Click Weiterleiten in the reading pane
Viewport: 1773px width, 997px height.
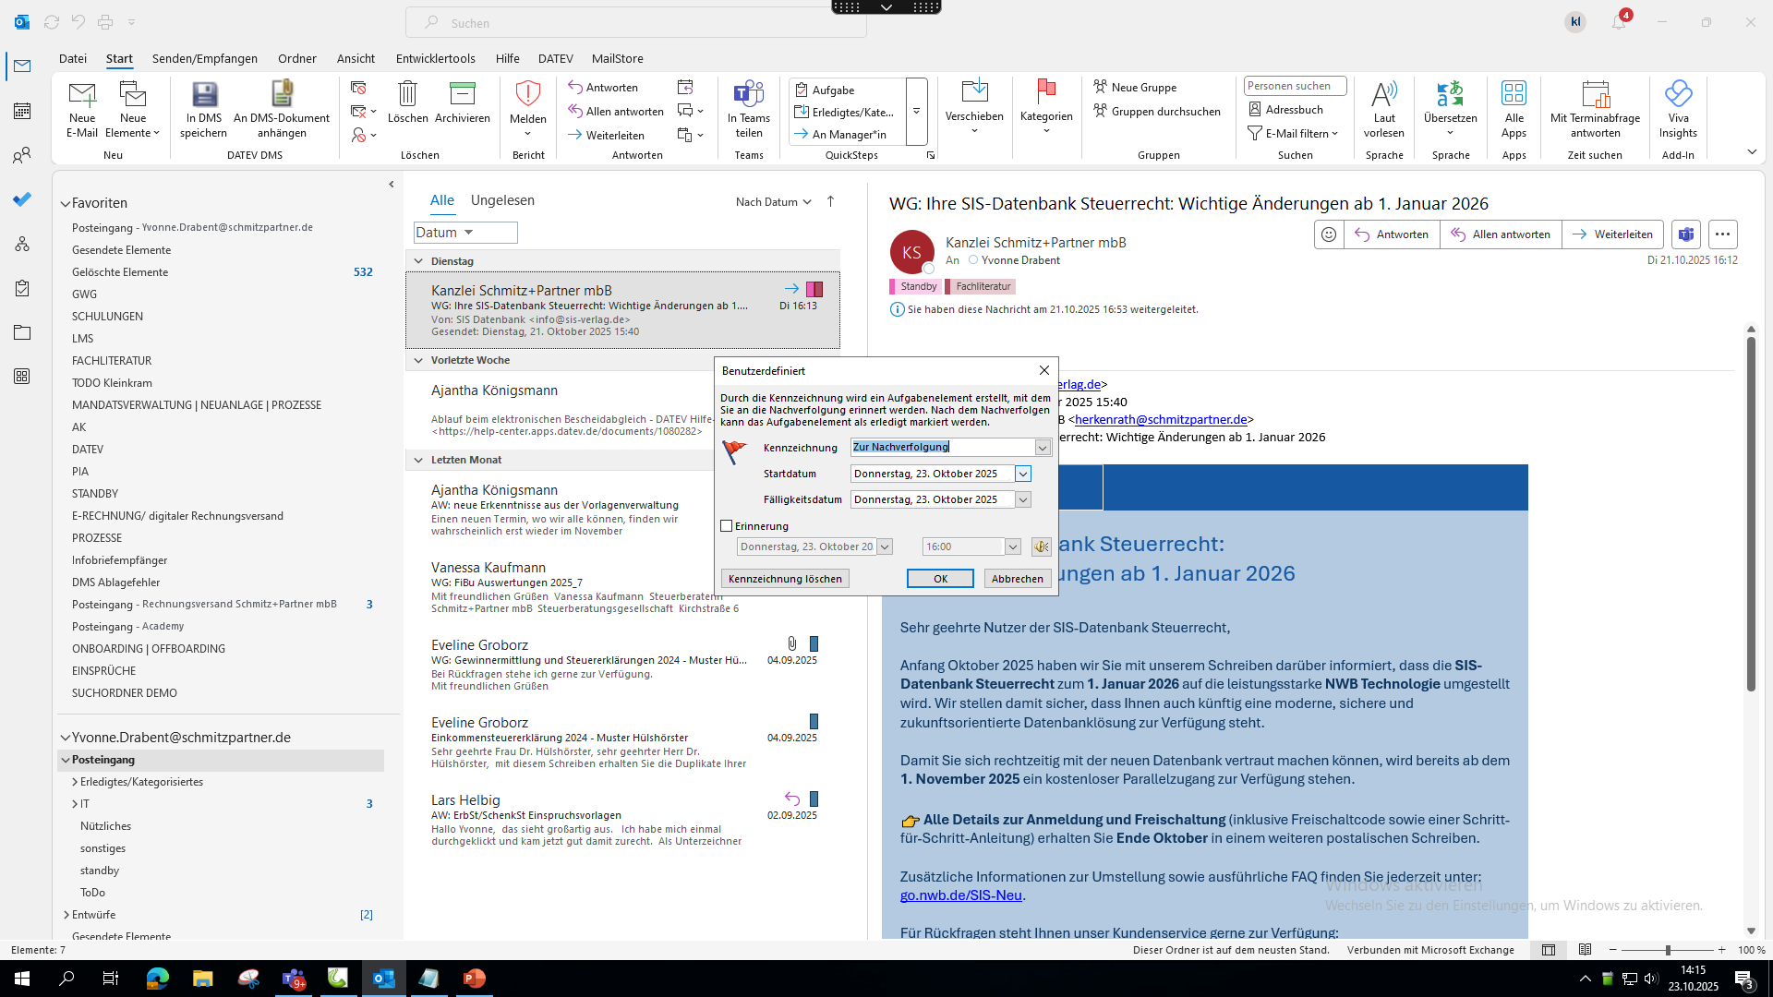click(x=1612, y=234)
